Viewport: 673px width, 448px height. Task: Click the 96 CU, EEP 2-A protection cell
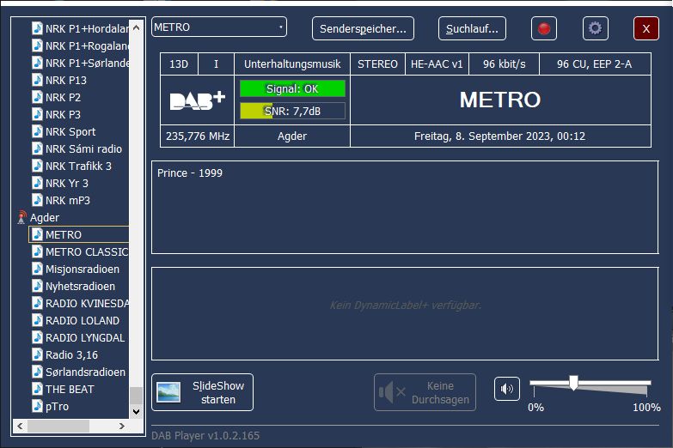(595, 64)
